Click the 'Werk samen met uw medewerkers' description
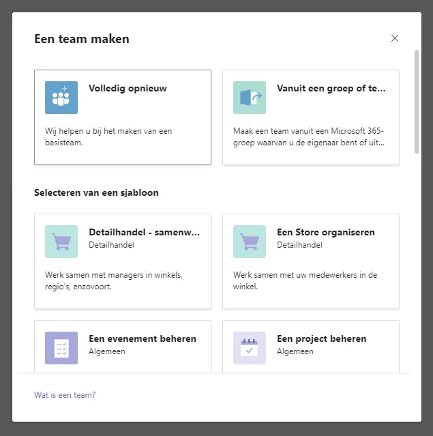The image size is (433, 436). point(305,275)
